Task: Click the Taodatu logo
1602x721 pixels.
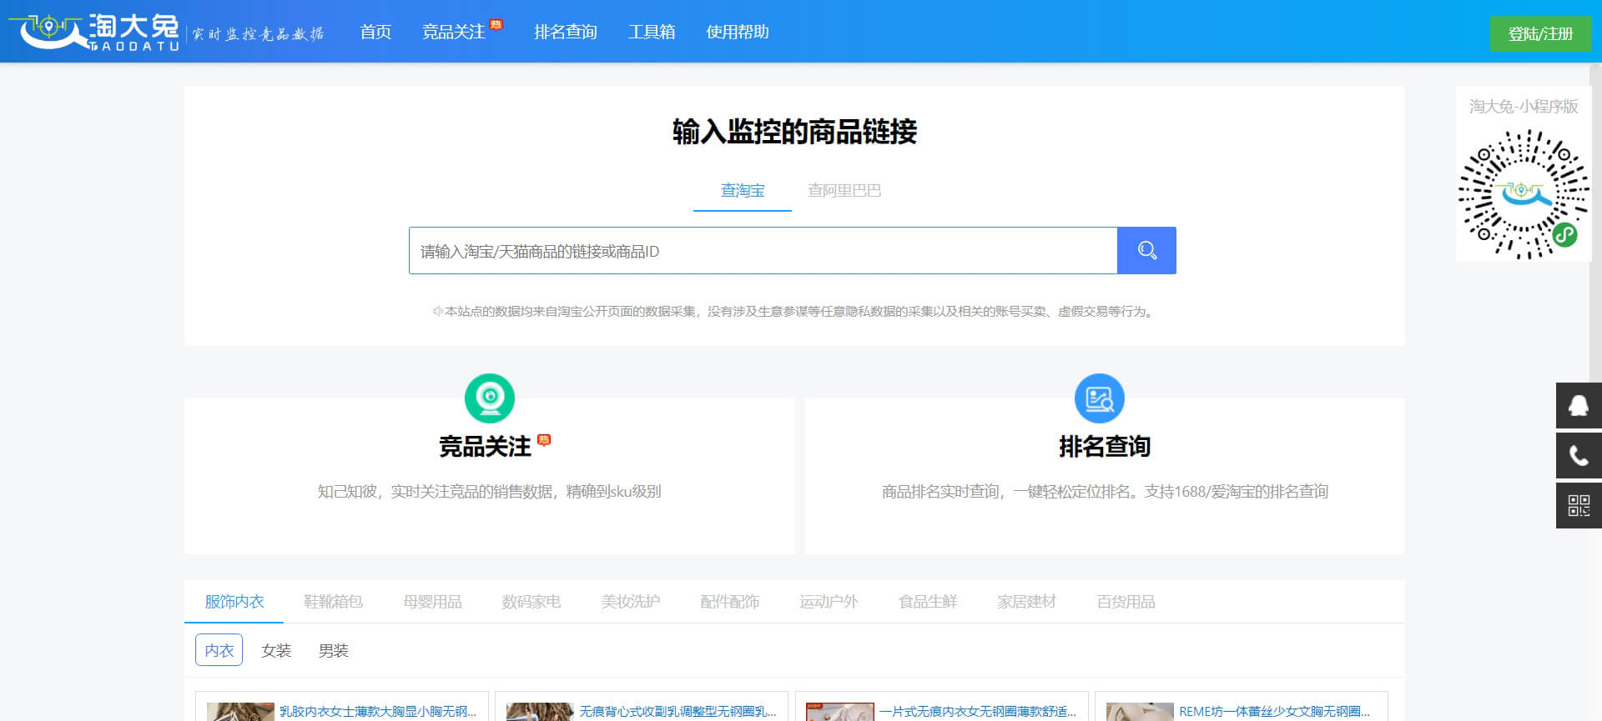Action: [96, 32]
